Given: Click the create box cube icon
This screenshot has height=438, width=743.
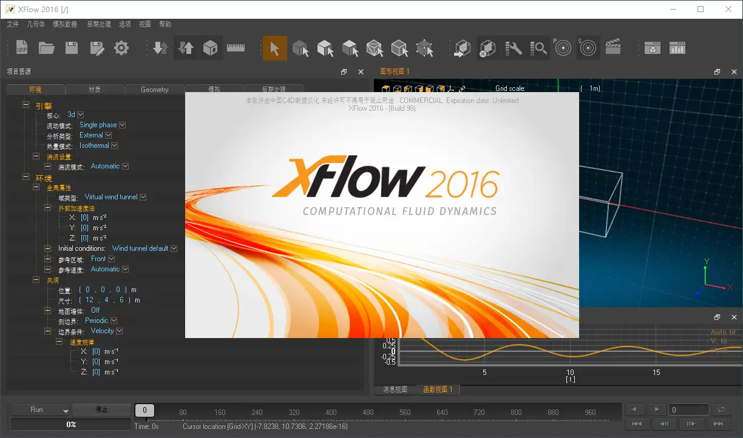Looking at the screenshot, I should coord(210,48).
